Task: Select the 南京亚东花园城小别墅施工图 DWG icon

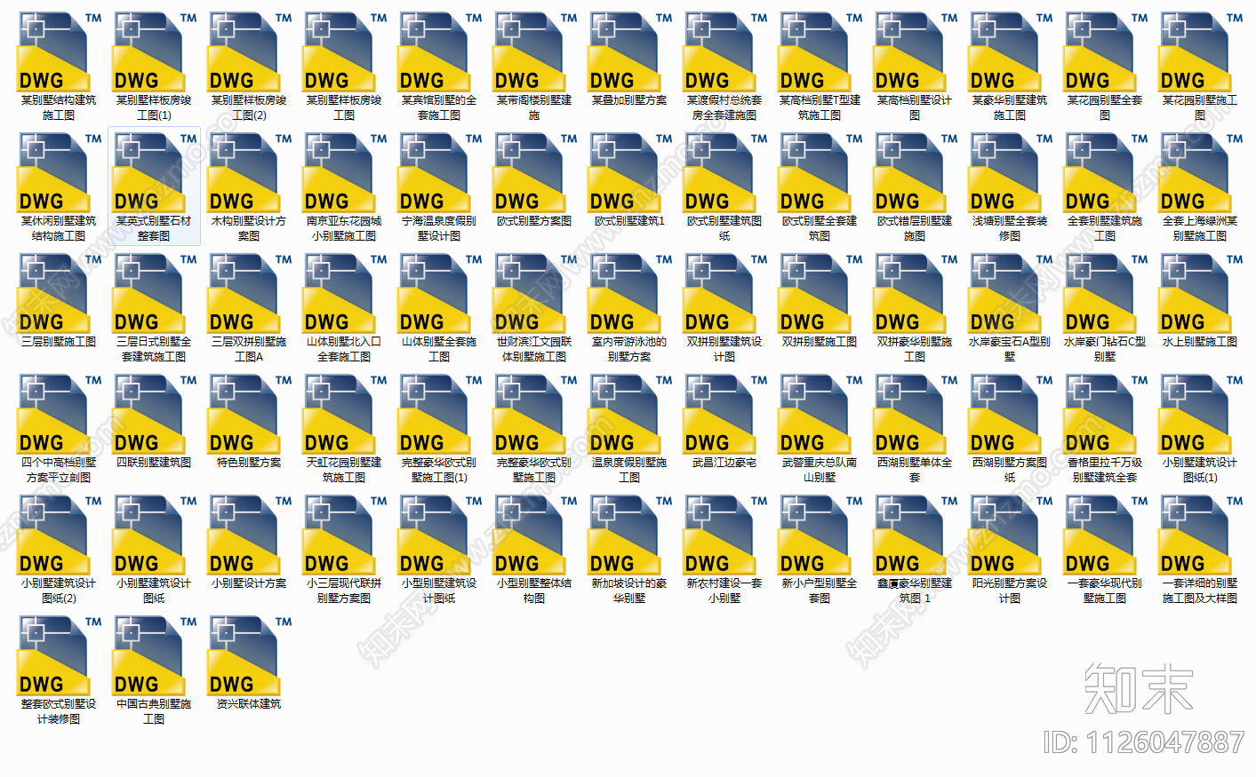Action: (339, 173)
